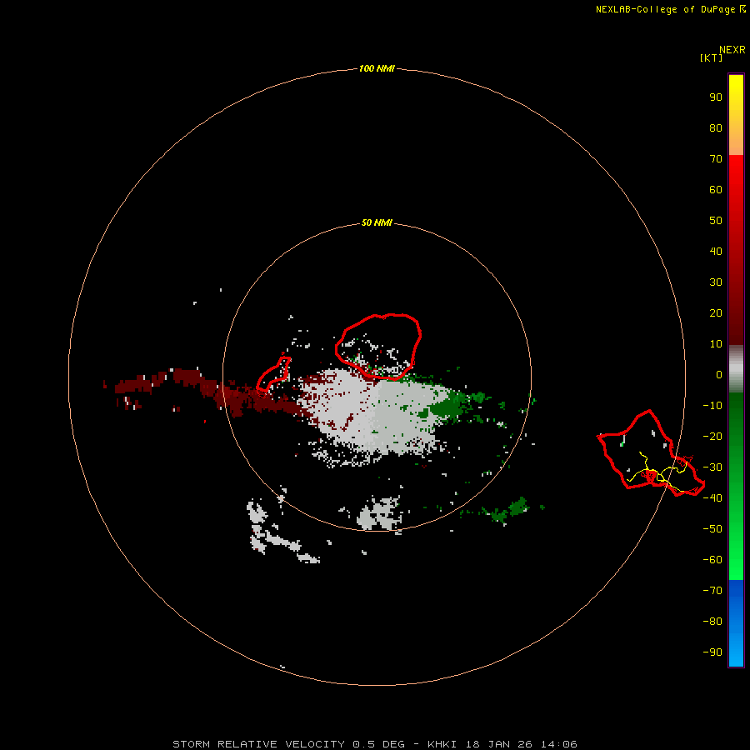
Task: Click the -80 value on velocity scale
Action: click(x=712, y=622)
